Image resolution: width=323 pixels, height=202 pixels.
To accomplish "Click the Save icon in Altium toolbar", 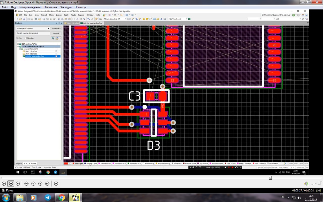I will [x=24, y=19].
